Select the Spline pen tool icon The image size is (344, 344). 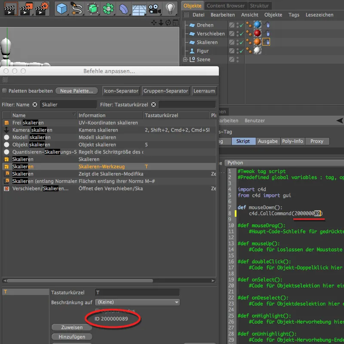(77, 9)
